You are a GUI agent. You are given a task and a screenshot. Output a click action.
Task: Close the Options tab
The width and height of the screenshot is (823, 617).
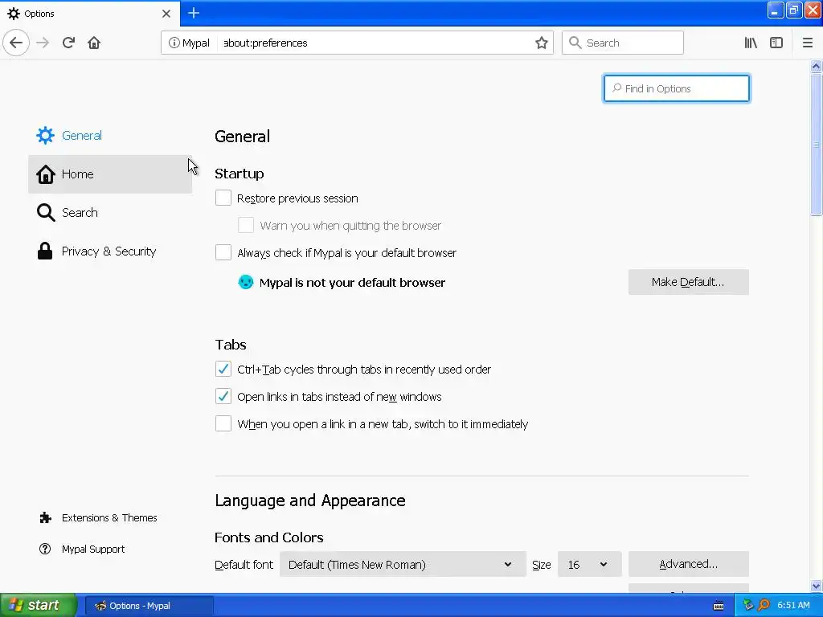coord(166,13)
